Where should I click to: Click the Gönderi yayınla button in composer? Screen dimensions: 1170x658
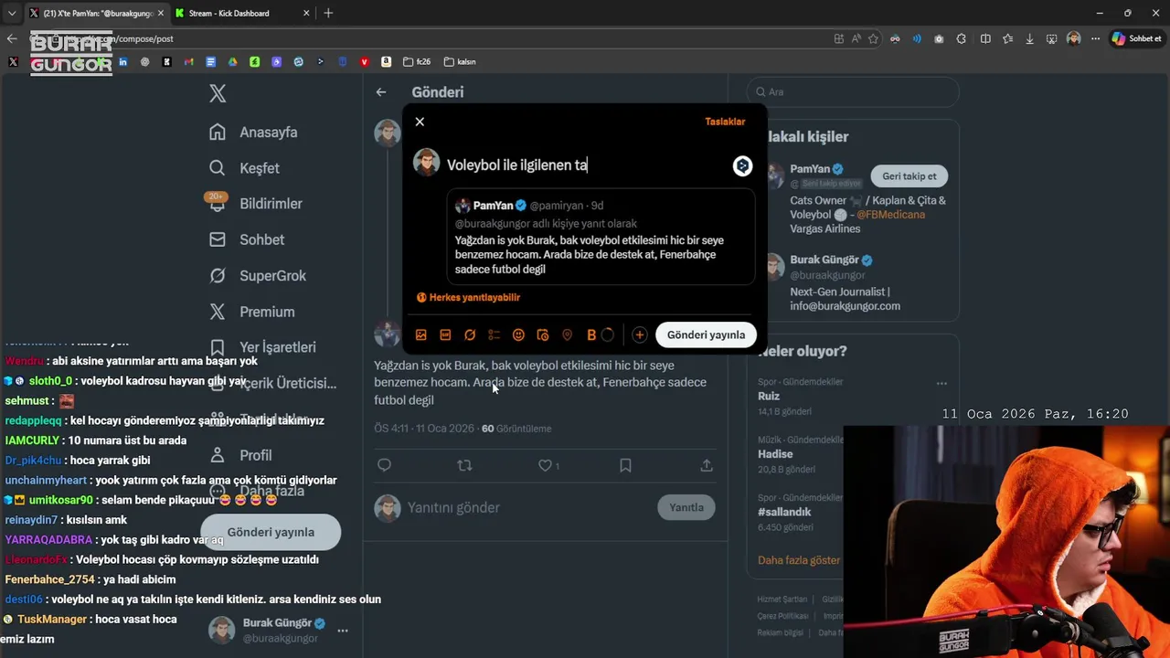(x=706, y=334)
